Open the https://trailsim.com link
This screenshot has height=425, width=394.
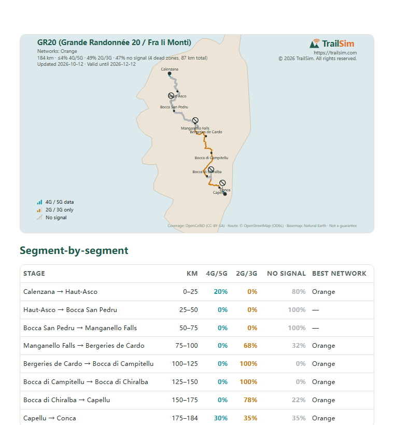coord(335,52)
